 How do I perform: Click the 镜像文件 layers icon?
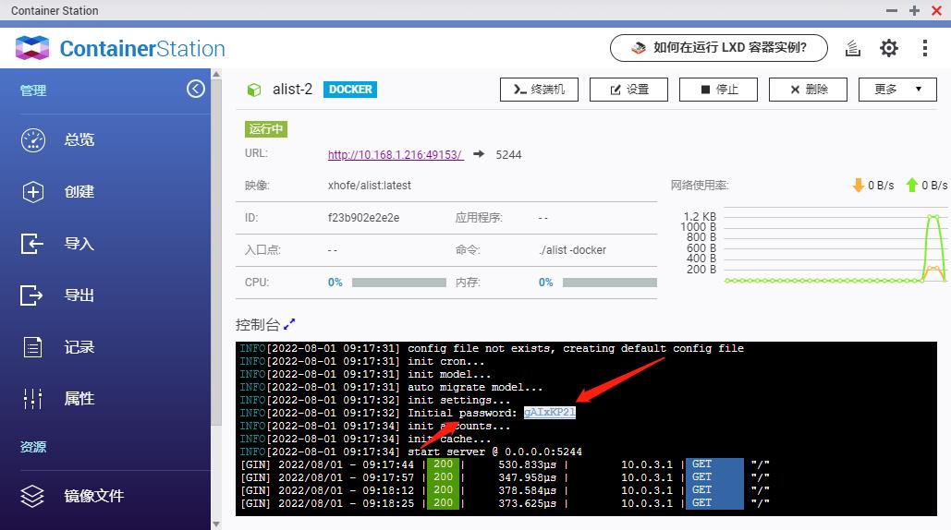pyautogui.click(x=32, y=496)
